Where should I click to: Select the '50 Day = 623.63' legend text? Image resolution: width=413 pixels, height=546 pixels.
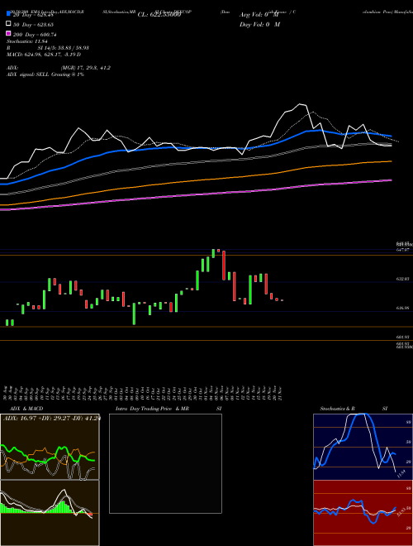[34, 24]
